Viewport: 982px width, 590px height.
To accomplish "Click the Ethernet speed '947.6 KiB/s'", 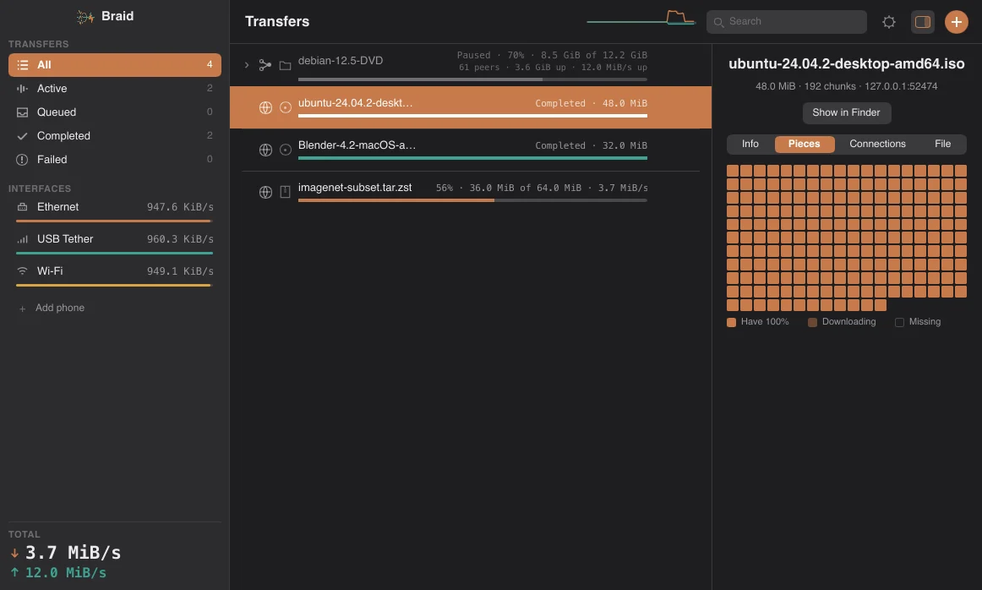I will 180,207.
